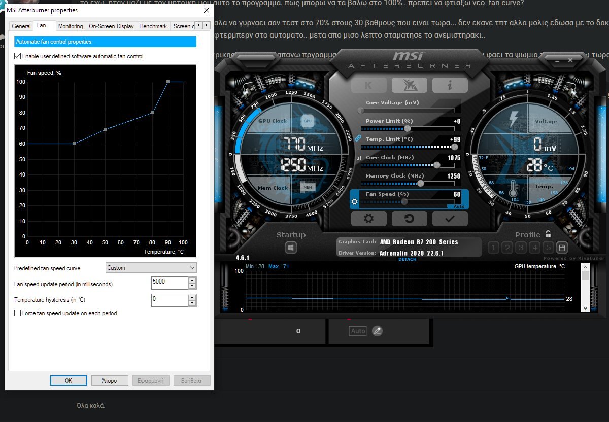The height and width of the screenshot is (422, 609).
Task: Select profile slot 4
Action: 534,248
